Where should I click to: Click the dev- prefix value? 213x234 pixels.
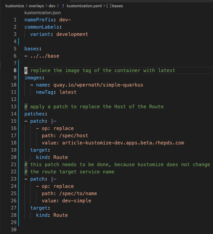point(65,20)
